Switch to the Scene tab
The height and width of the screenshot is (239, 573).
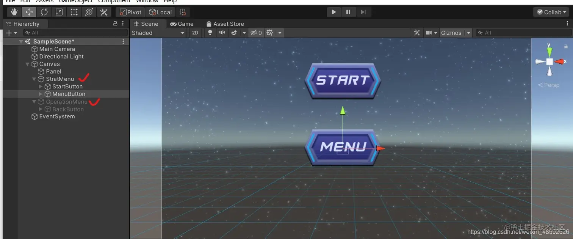point(146,24)
